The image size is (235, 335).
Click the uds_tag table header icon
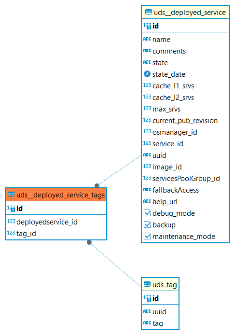(147, 284)
